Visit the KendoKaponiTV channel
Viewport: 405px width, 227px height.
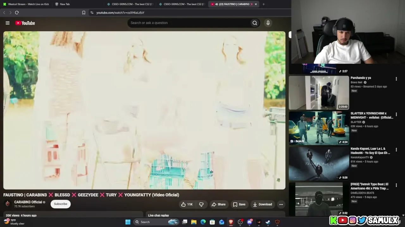pyautogui.click(x=360, y=157)
